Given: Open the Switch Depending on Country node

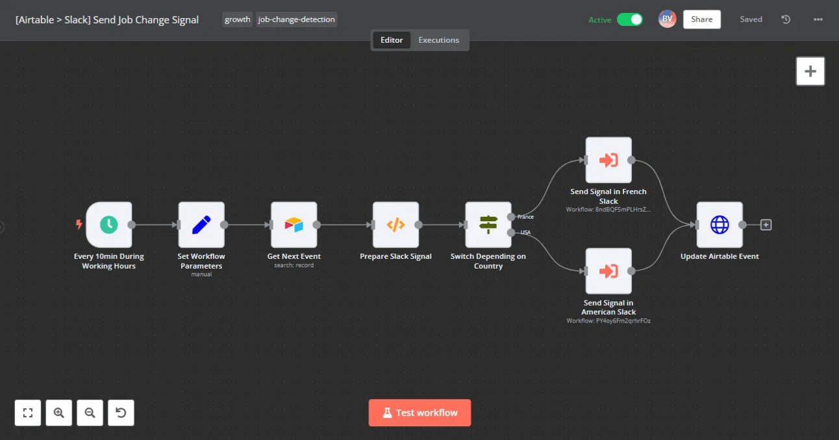Looking at the screenshot, I should click(488, 225).
